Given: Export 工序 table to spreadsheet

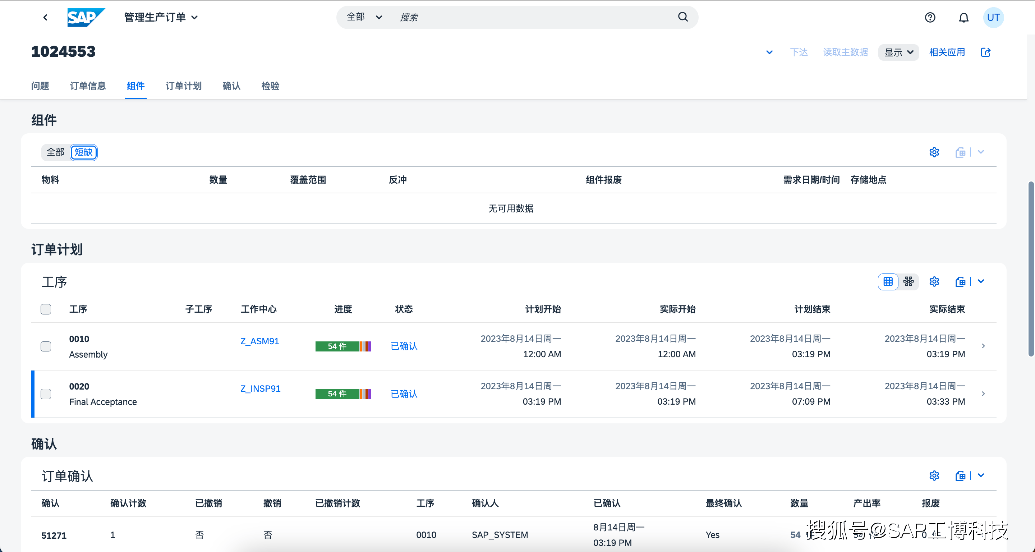Looking at the screenshot, I should pos(961,282).
